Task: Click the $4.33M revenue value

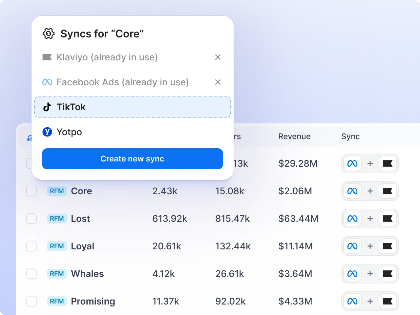Action: (x=295, y=301)
